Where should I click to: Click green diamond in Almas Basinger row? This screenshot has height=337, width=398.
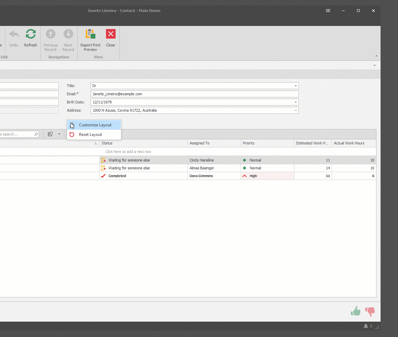(x=244, y=168)
